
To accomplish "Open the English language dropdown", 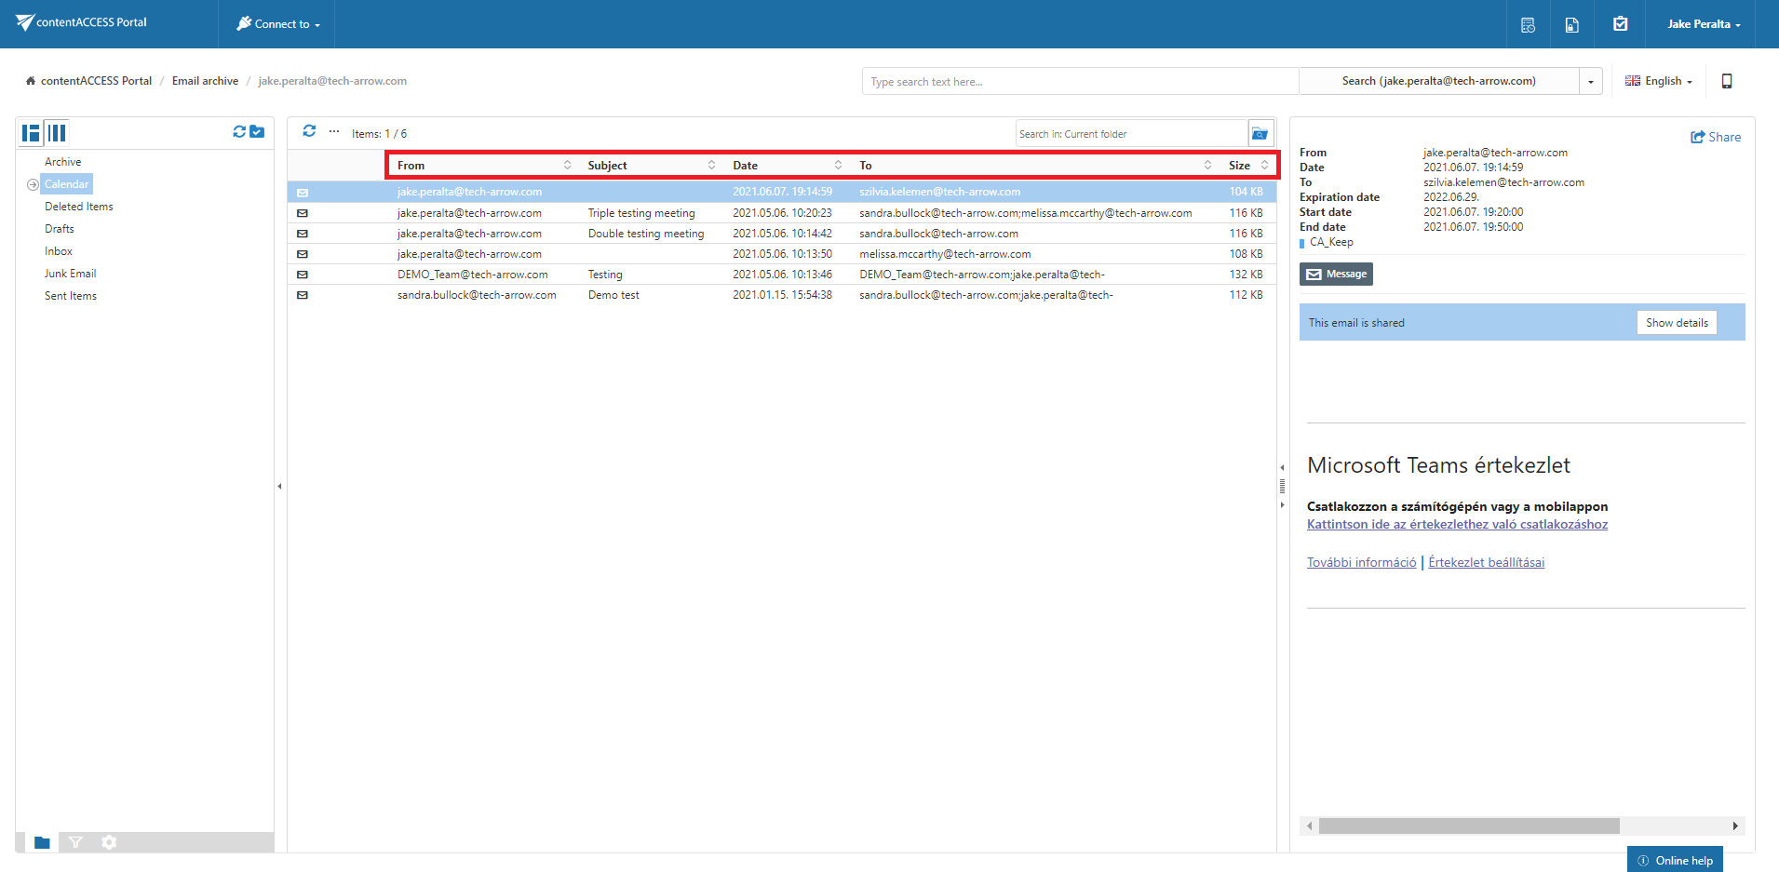I will (x=1659, y=81).
